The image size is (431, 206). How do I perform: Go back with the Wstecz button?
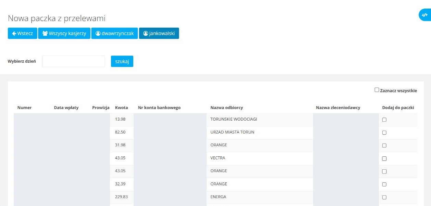pos(23,34)
